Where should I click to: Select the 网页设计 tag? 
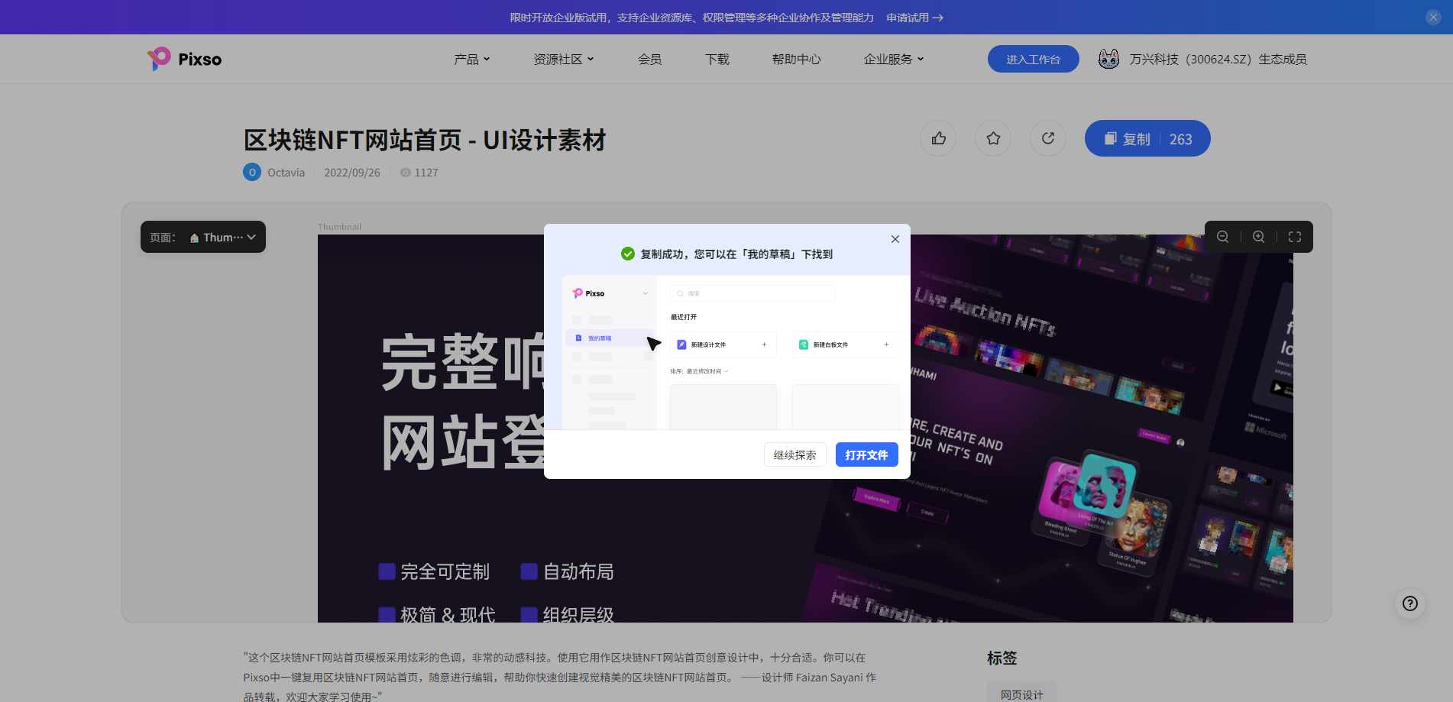click(x=1022, y=694)
